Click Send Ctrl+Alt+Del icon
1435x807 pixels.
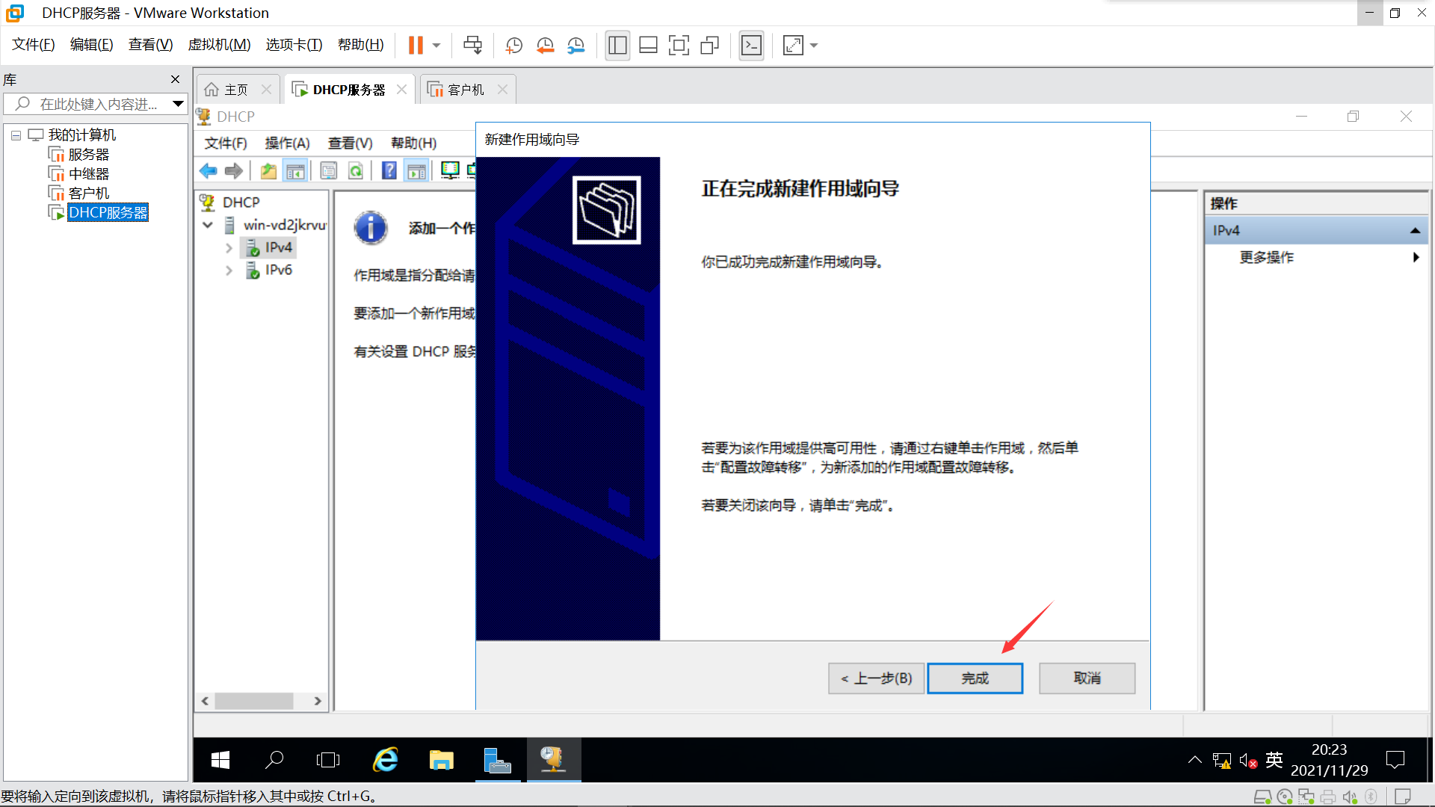(472, 46)
